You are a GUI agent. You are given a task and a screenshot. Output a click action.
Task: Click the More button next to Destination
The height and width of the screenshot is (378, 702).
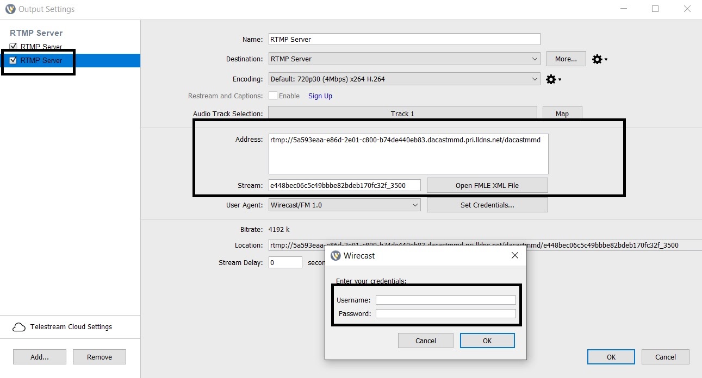click(x=566, y=59)
